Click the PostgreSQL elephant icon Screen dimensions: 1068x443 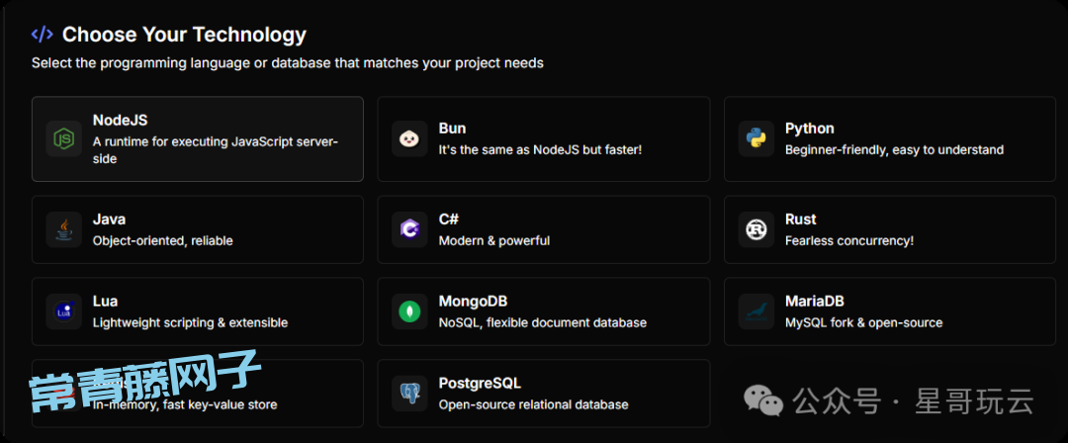[x=409, y=394]
